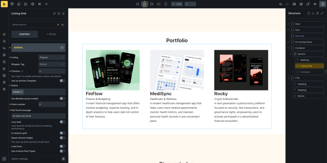Click the settings icon beside Search settings

(x=63, y=159)
